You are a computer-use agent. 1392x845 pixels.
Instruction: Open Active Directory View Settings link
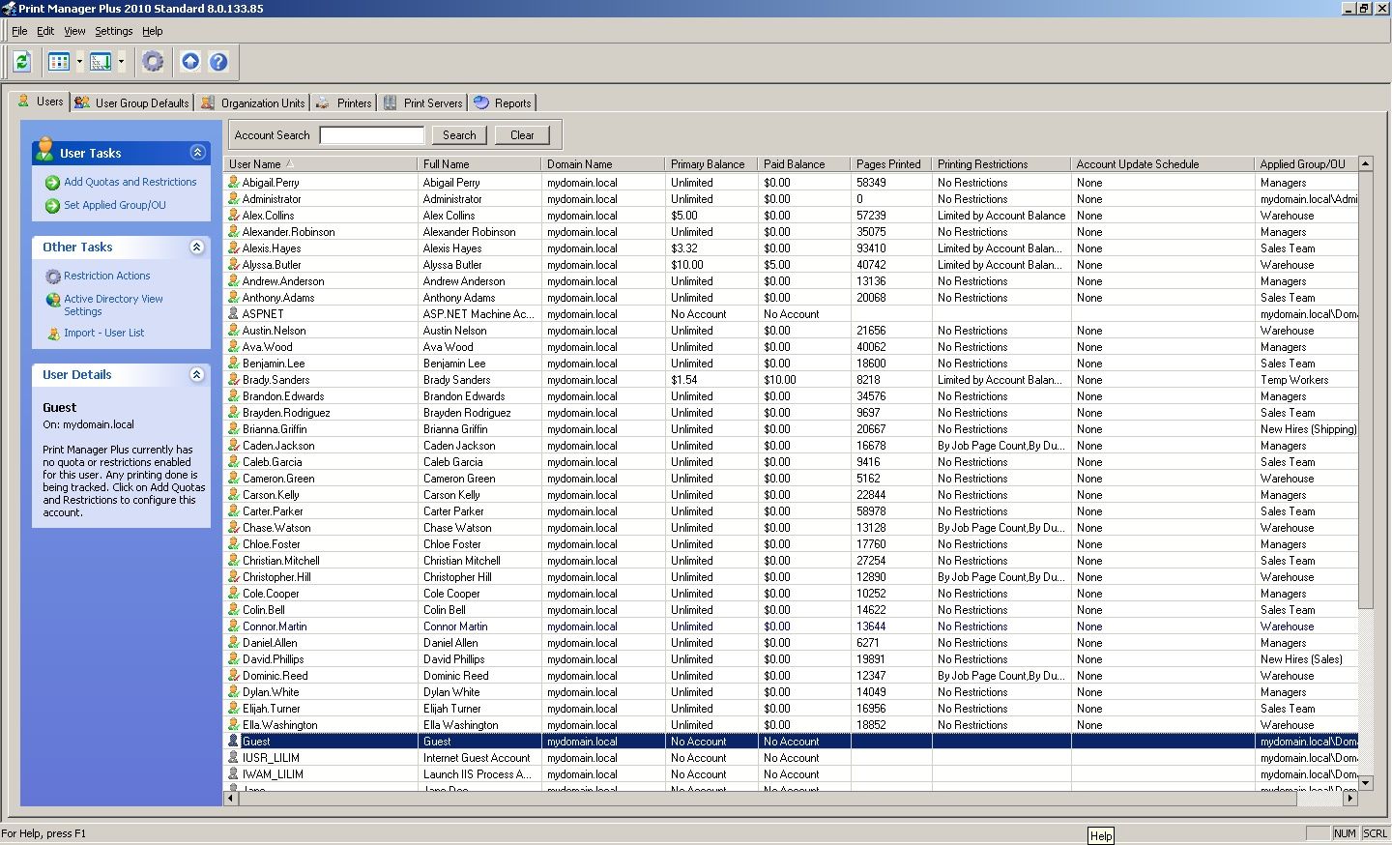[113, 306]
